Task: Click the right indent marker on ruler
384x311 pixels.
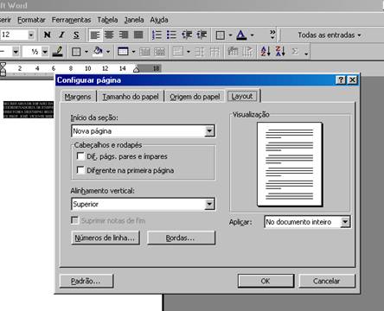Action: tap(137, 69)
